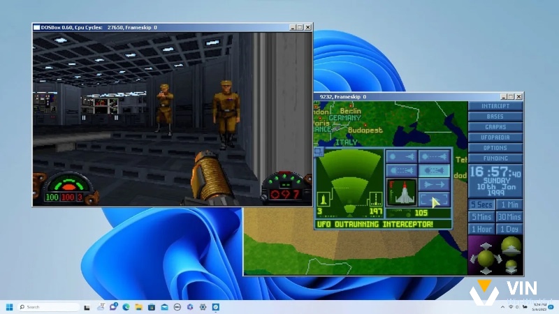Screen dimensions: 559x314
Task: Set the time speed to 1 Hour
Action: (x=481, y=229)
